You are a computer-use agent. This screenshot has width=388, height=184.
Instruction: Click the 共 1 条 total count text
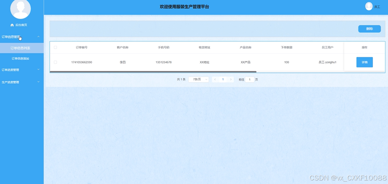[181, 80]
